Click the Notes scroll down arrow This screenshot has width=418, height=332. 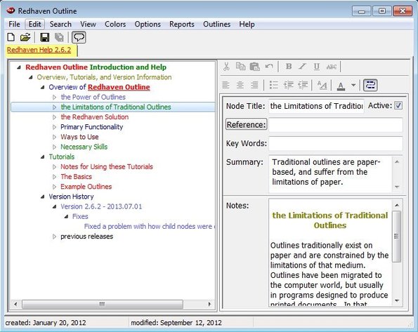(x=397, y=300)
